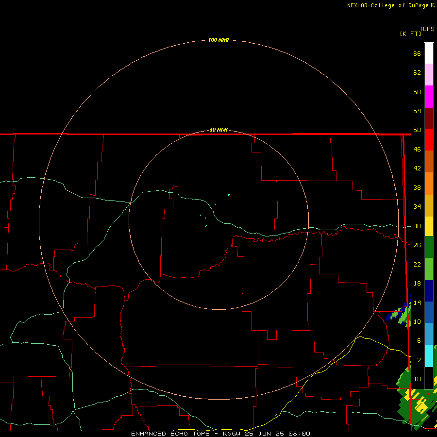
Task: Click the '08:00' timestamp text
Action: (299, 434)
